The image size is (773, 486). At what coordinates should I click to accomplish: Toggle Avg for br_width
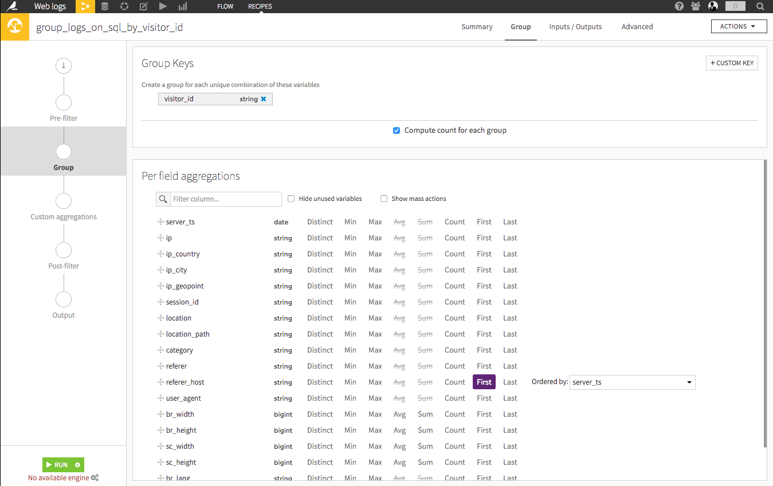(x=399, y=414)
